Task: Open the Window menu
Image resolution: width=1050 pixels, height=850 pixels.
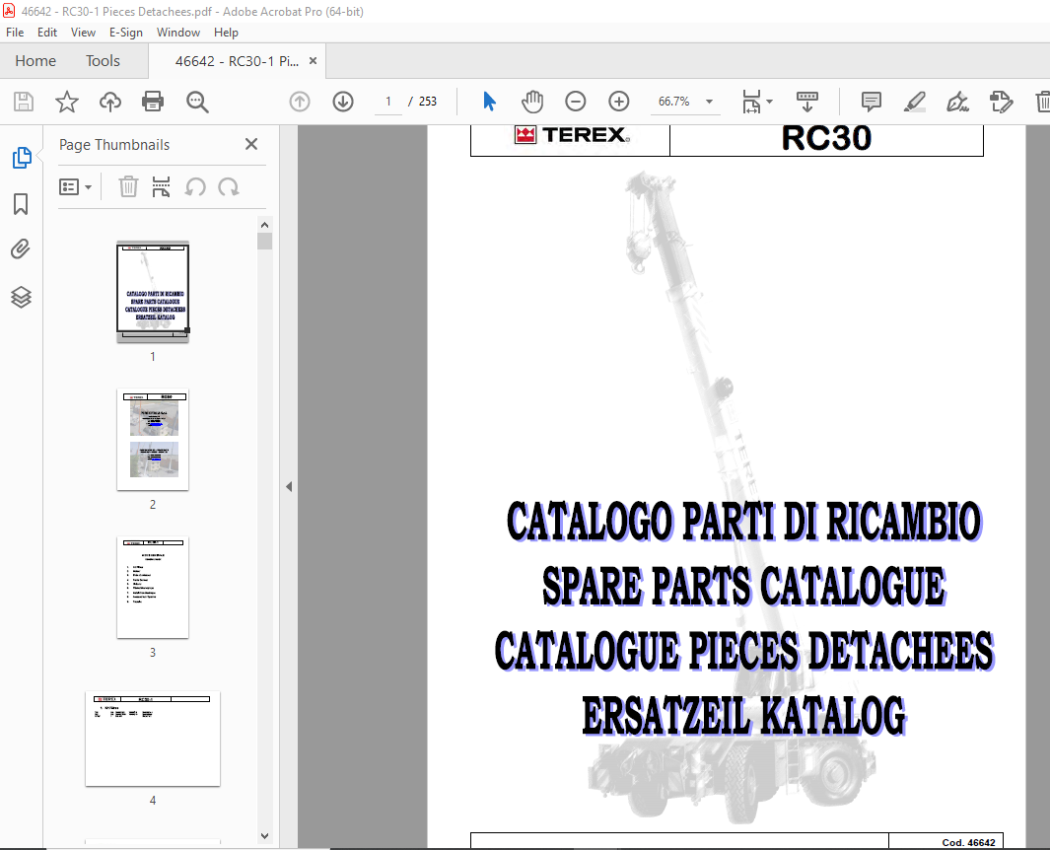Action: point(178,33)
